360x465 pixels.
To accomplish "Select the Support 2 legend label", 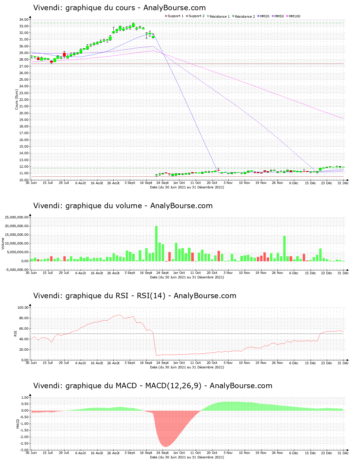I will [196, 16].
